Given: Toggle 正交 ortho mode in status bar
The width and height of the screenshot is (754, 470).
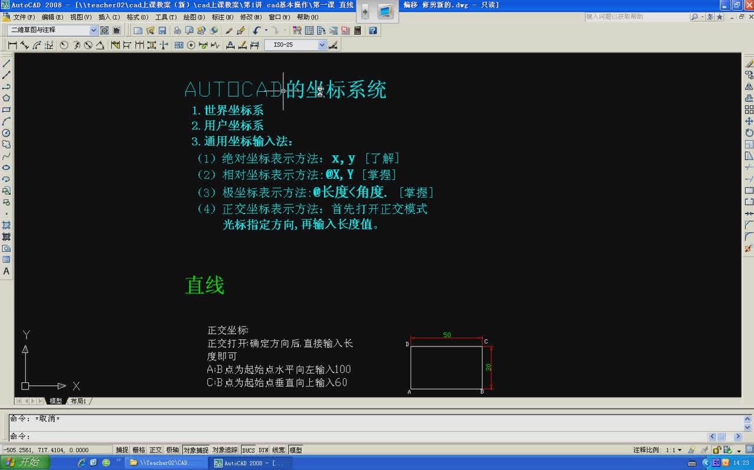Looking at the screenshot, I should point(156,450).
